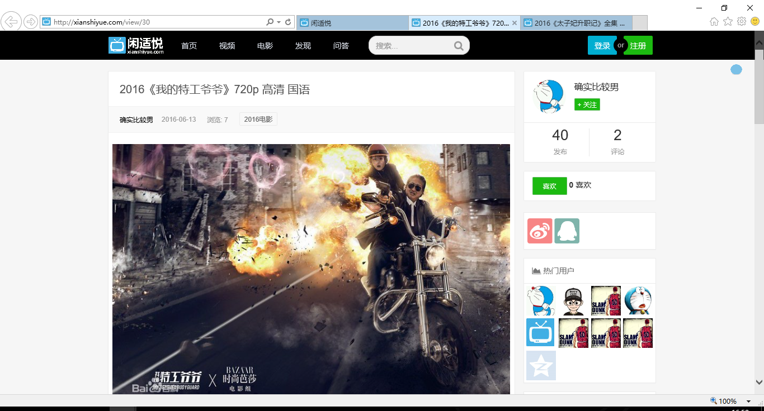Click the page scrollbar down arrow
Image resolution: width=764 pixels, height=411 pixels.
(759, 383)
